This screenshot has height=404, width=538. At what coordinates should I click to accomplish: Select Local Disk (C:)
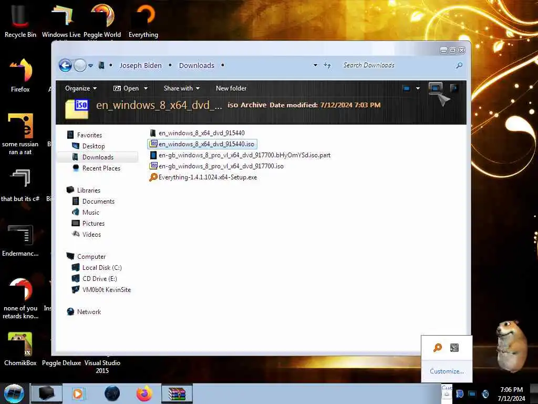[102, 267]
